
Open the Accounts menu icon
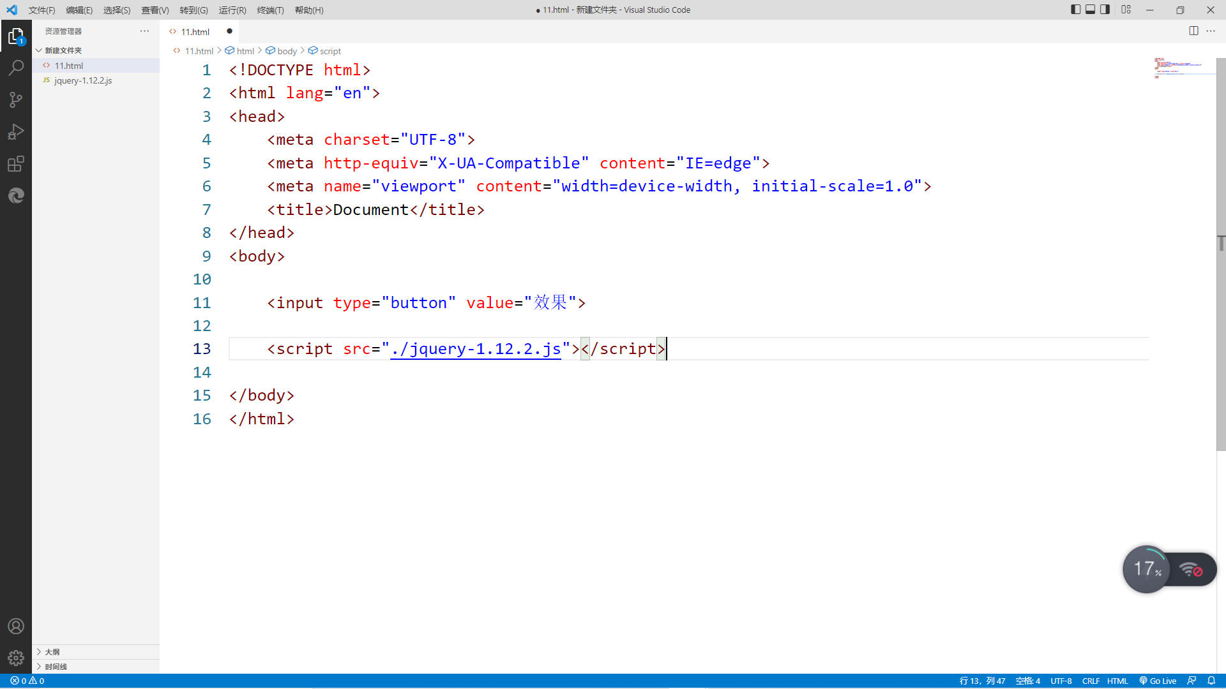click(16, 626)
